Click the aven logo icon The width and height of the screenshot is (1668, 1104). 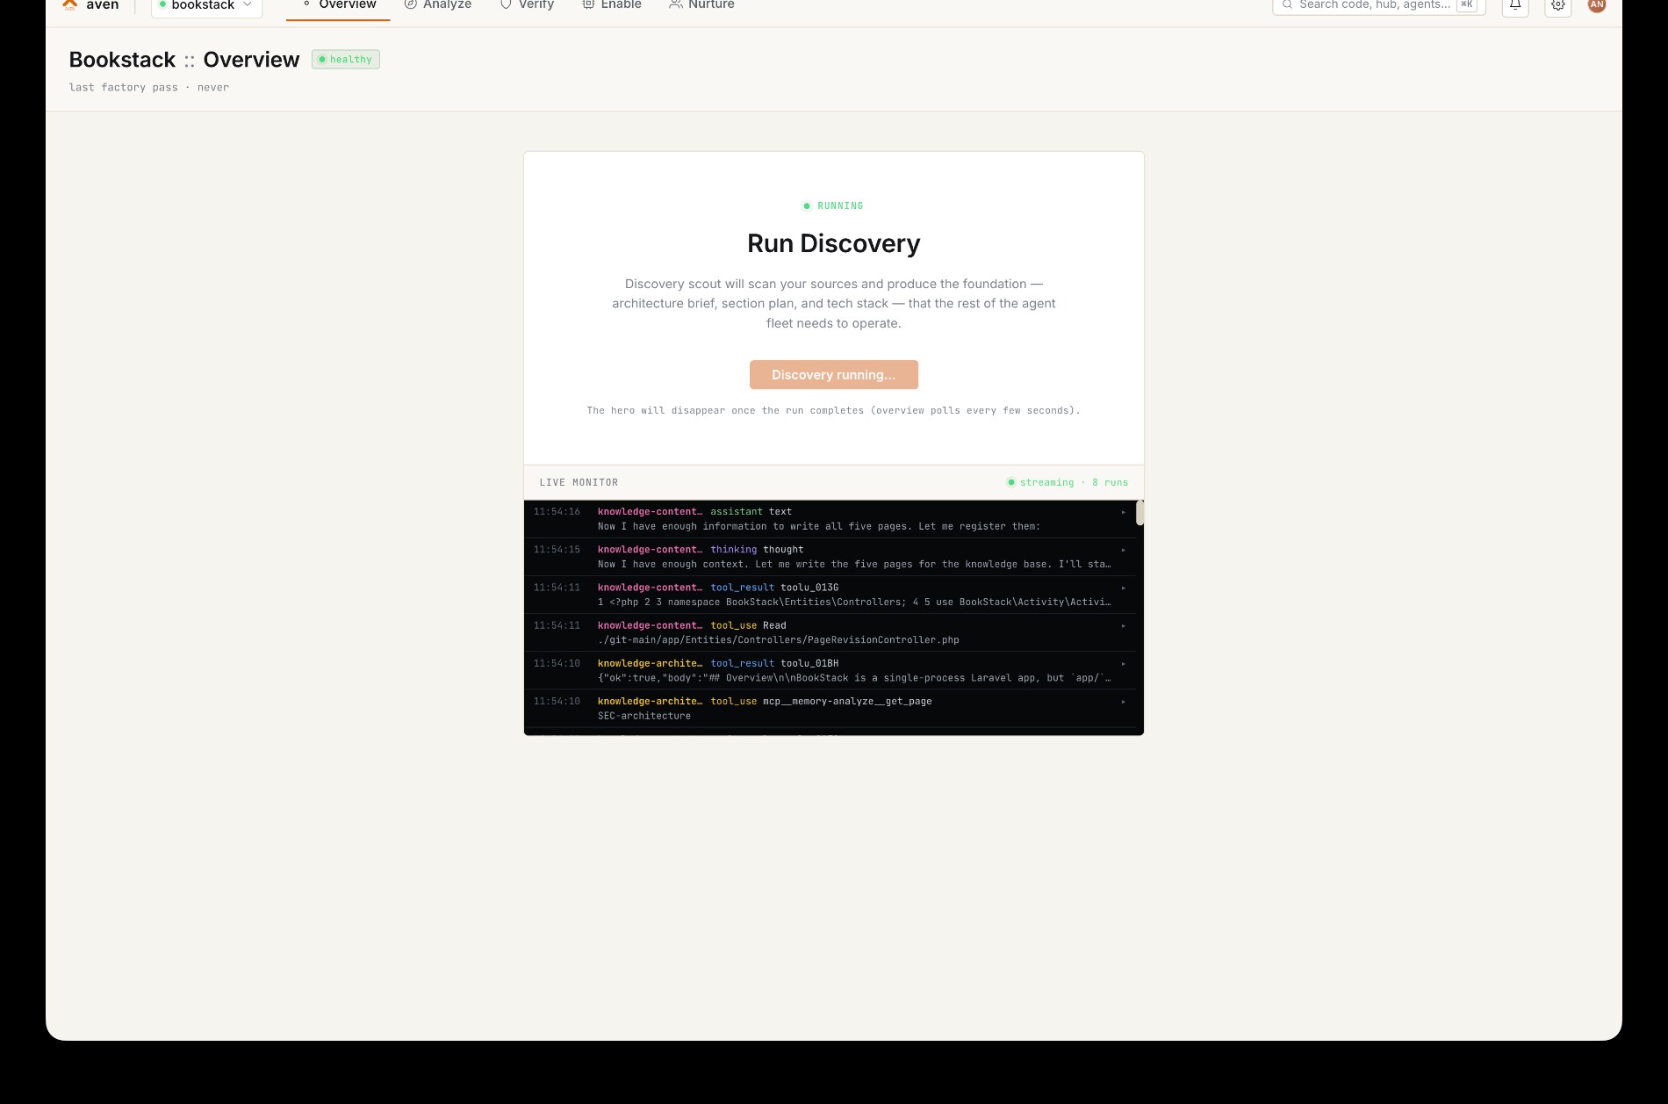coord(70,4)
